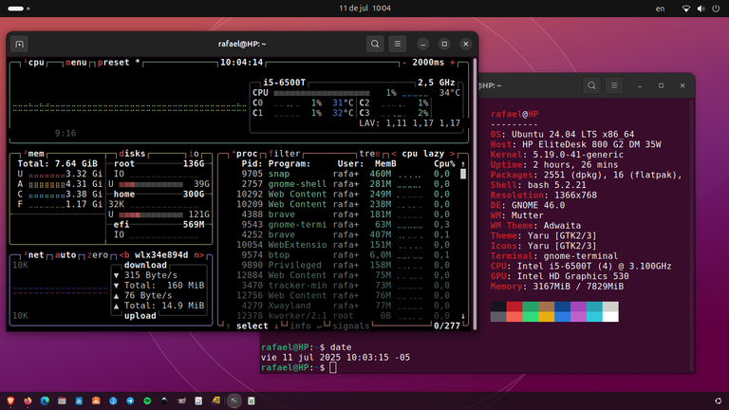Click the process list scrollbar thumb
Viewport: 729px width, 410px height.
click(x=462, y=174)
